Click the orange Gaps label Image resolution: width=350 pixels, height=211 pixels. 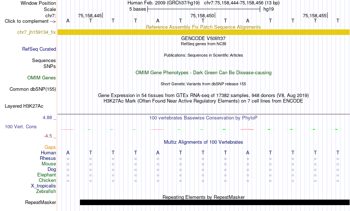pyautogui.click(x=50, y=147)
